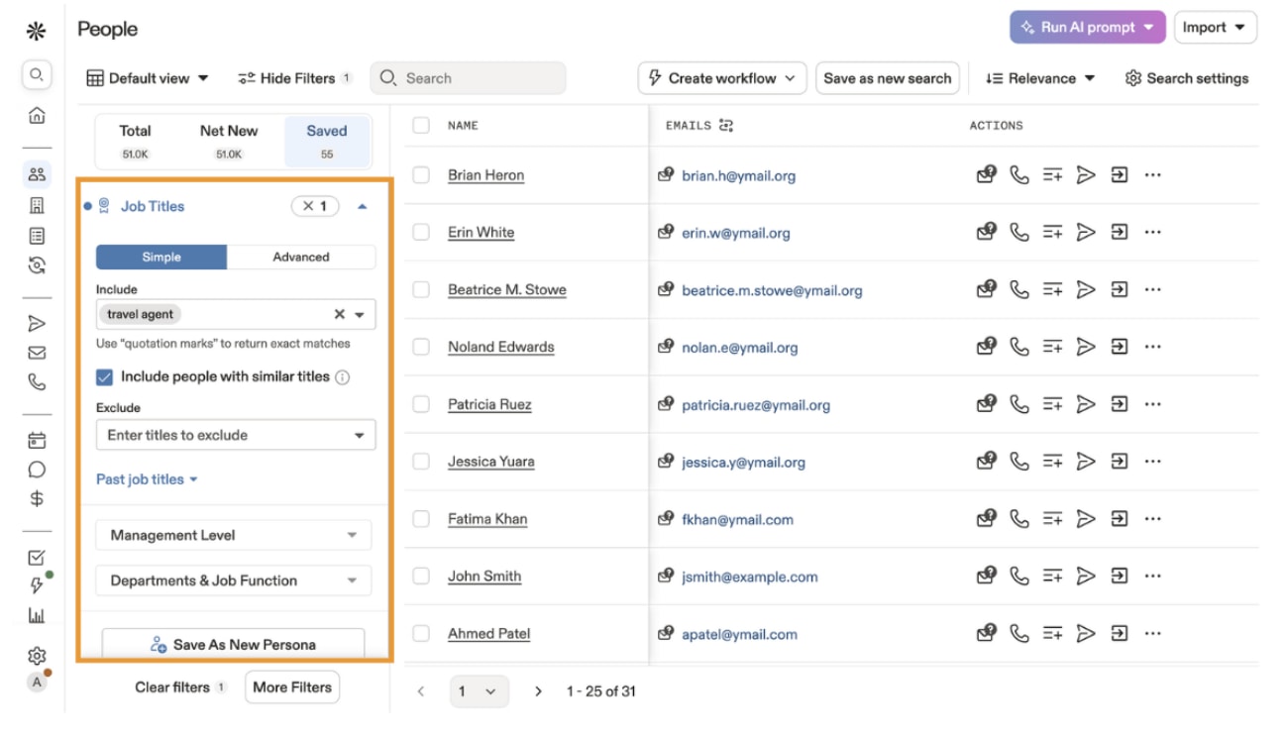Select Simple job title mode
Screen dimensions: 1286x739
161,257
